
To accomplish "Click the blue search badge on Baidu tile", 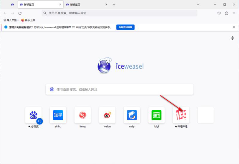I will click(39, 121).
